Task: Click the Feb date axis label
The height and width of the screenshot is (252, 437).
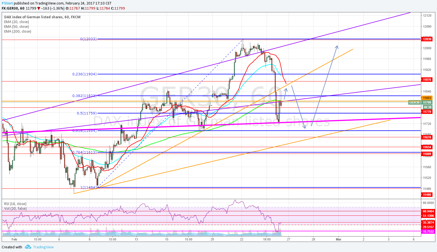Action: 14,240
